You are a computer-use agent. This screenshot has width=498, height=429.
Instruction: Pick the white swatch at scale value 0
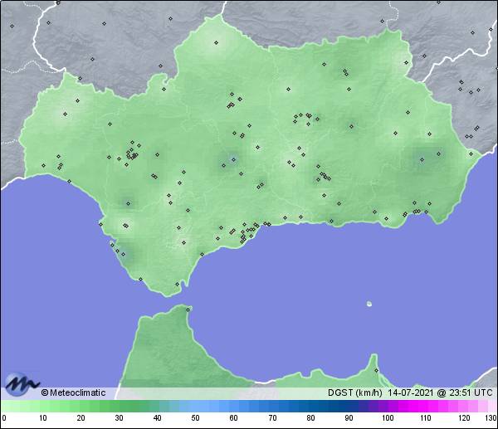pos(4,406)
